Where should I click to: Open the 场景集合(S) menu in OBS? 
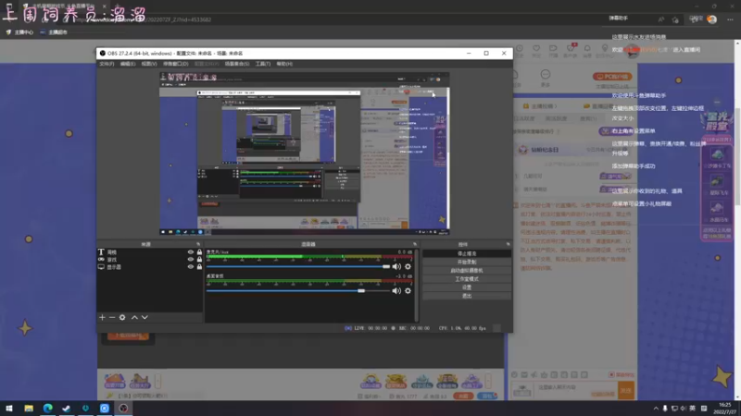point(237,64)
